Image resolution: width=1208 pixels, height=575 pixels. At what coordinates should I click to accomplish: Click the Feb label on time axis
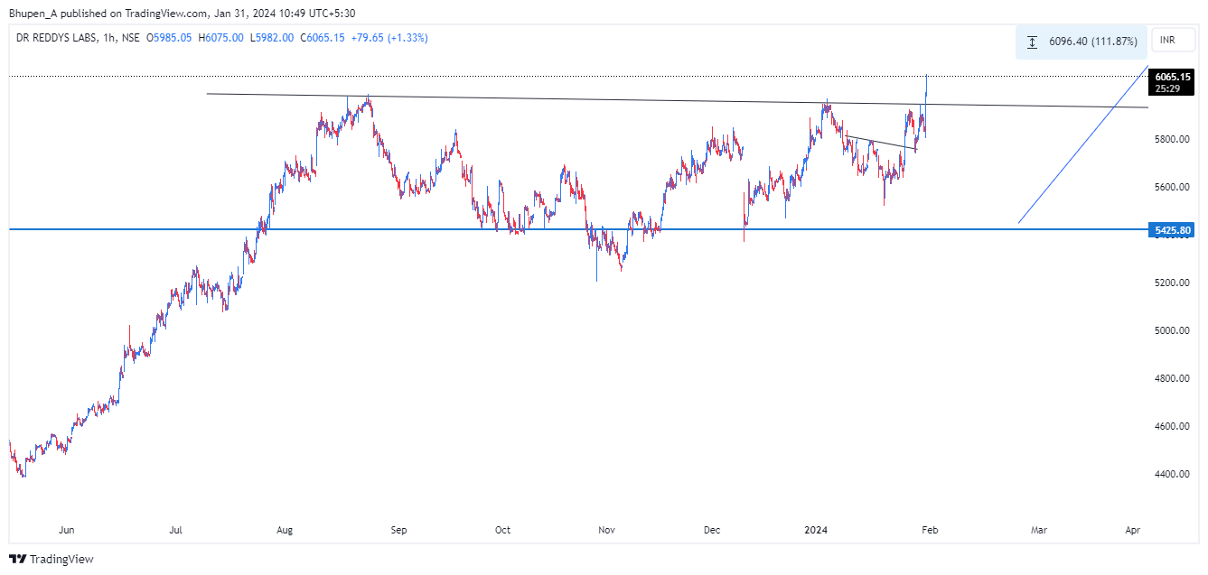[x=931, y=531]
